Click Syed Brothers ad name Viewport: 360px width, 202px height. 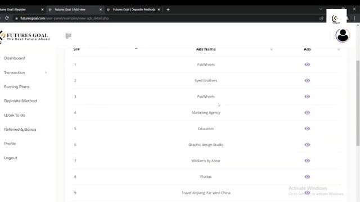206,81
